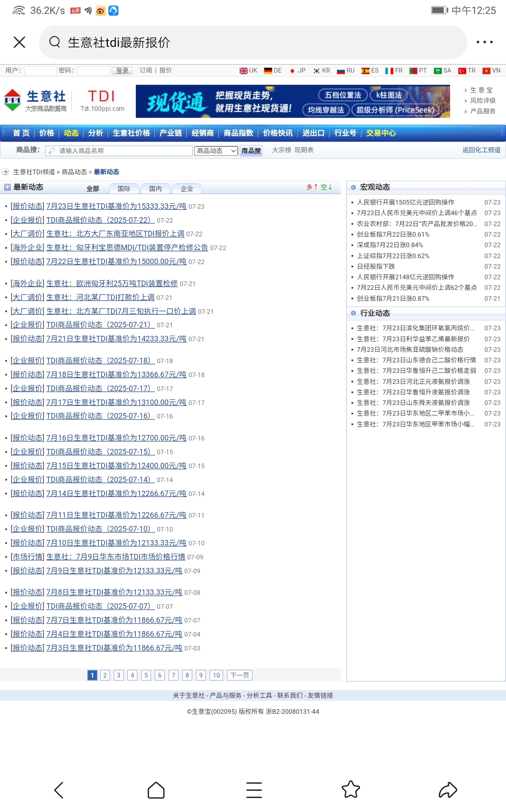The image size is (506, 810).
Task: Open 7月23日TDI基准价15333.33元 article
Action: pos(116,206)
